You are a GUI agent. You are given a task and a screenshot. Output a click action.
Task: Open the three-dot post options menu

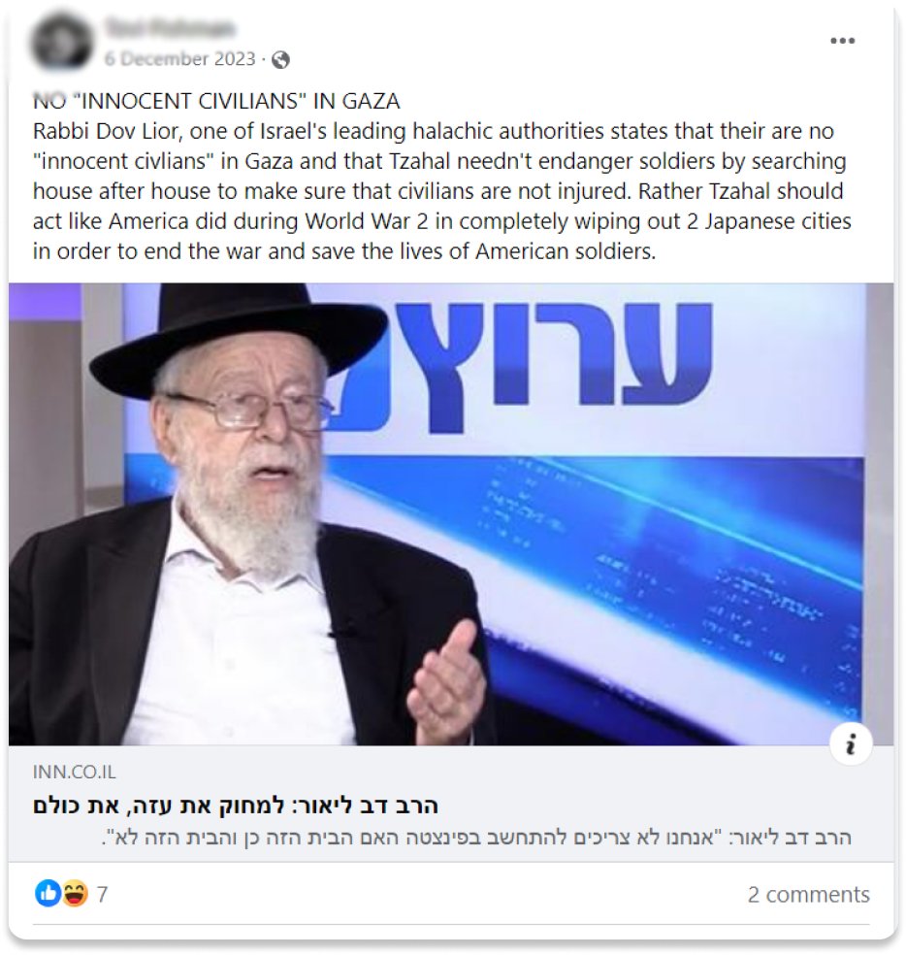(842, 41)
